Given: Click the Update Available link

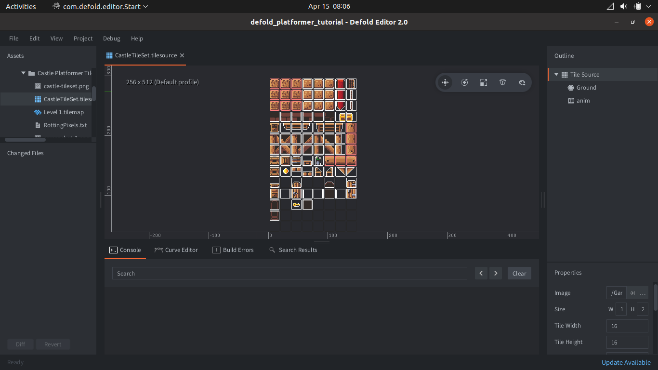Looking at the screenshot, I should (626, 363).
